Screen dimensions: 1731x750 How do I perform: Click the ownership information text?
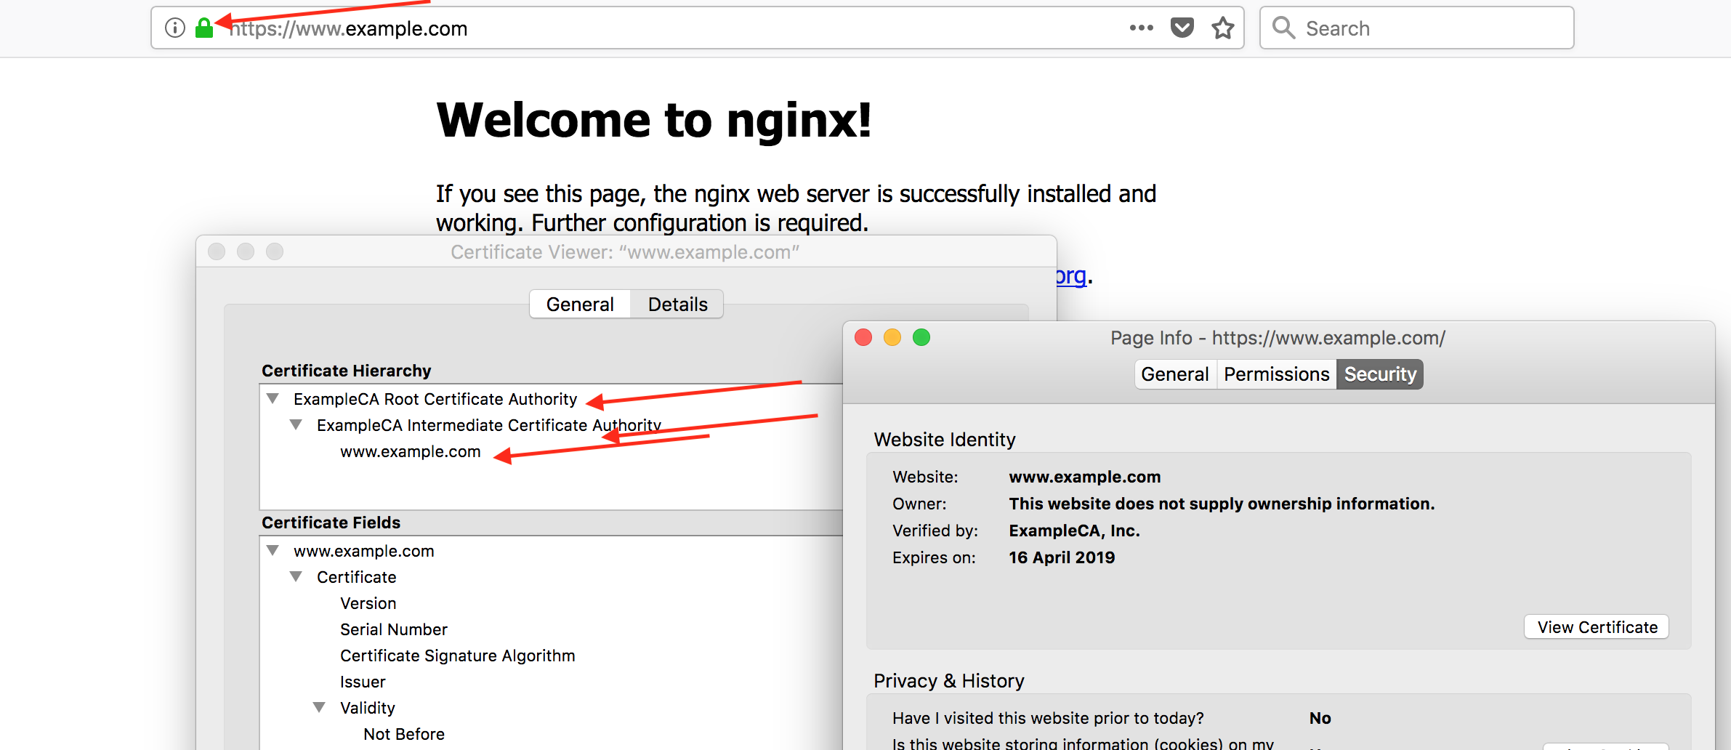1222,504
